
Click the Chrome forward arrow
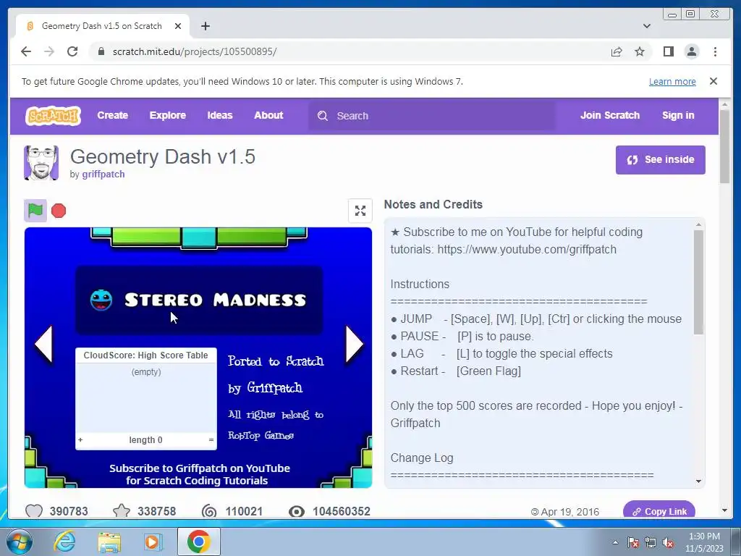pos(49,51)
